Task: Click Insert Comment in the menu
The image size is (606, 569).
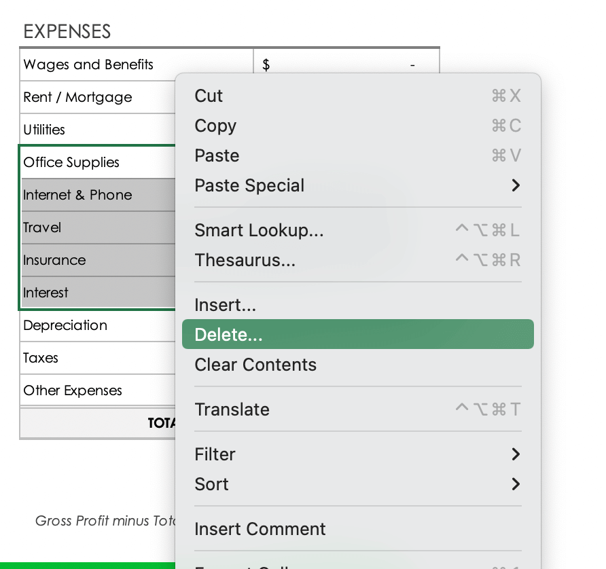Action: click(x=260, y=529)
